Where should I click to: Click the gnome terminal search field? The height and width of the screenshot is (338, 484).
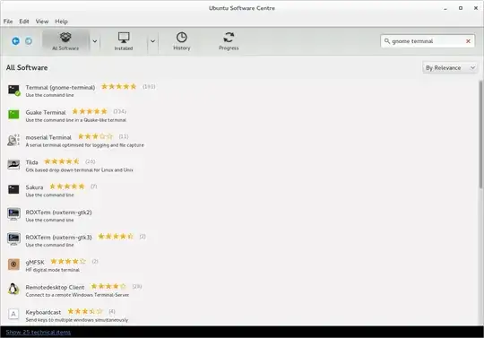pos(428,41)
